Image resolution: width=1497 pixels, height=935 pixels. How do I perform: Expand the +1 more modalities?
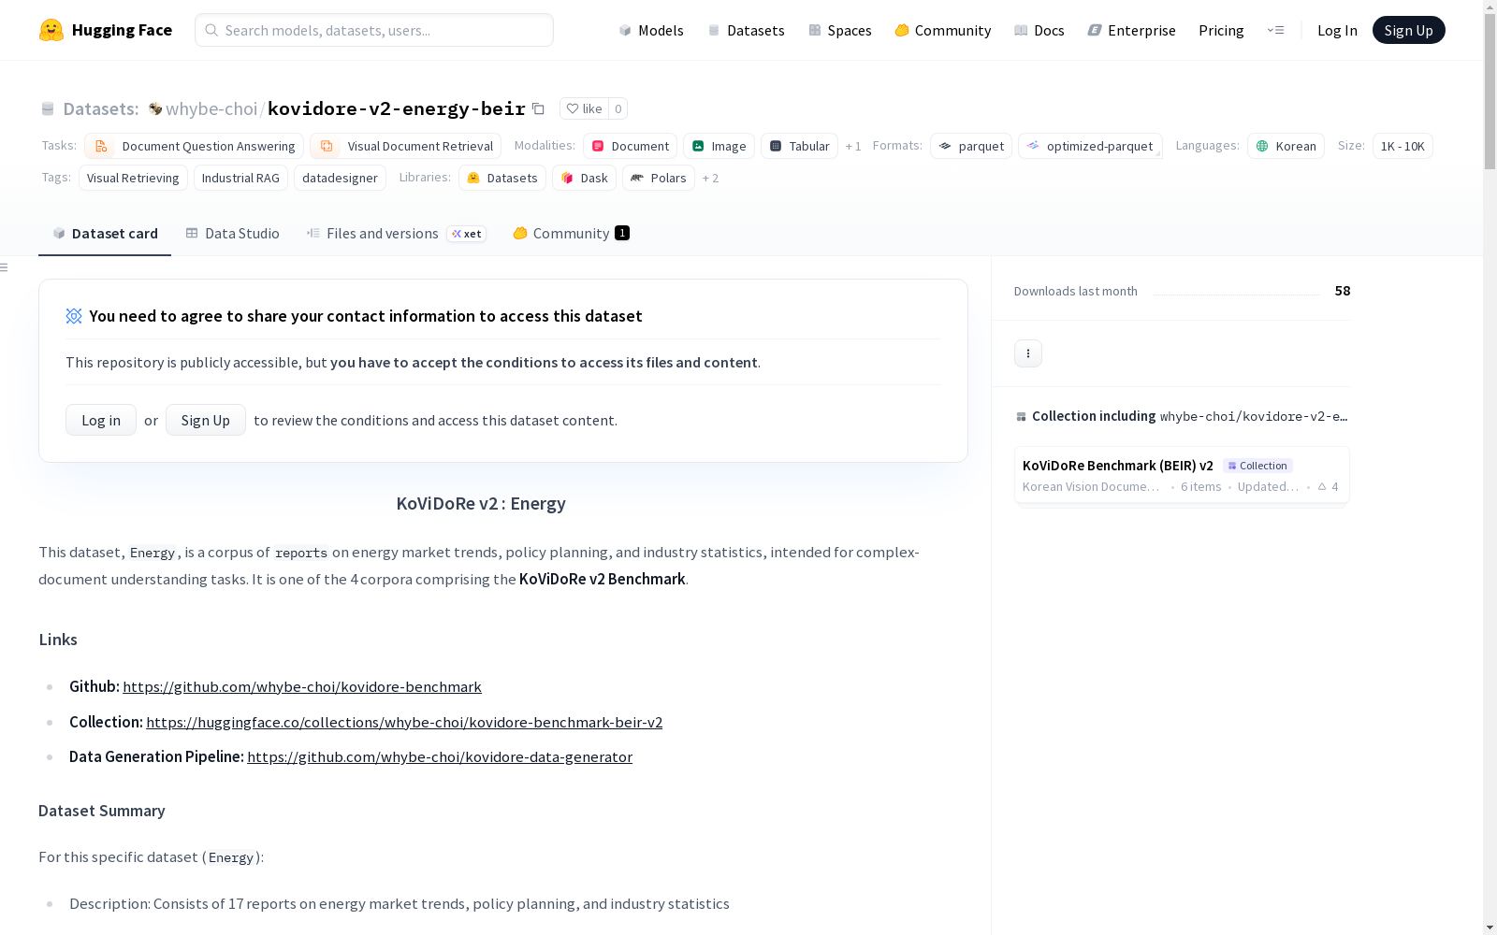pos(852,146)
